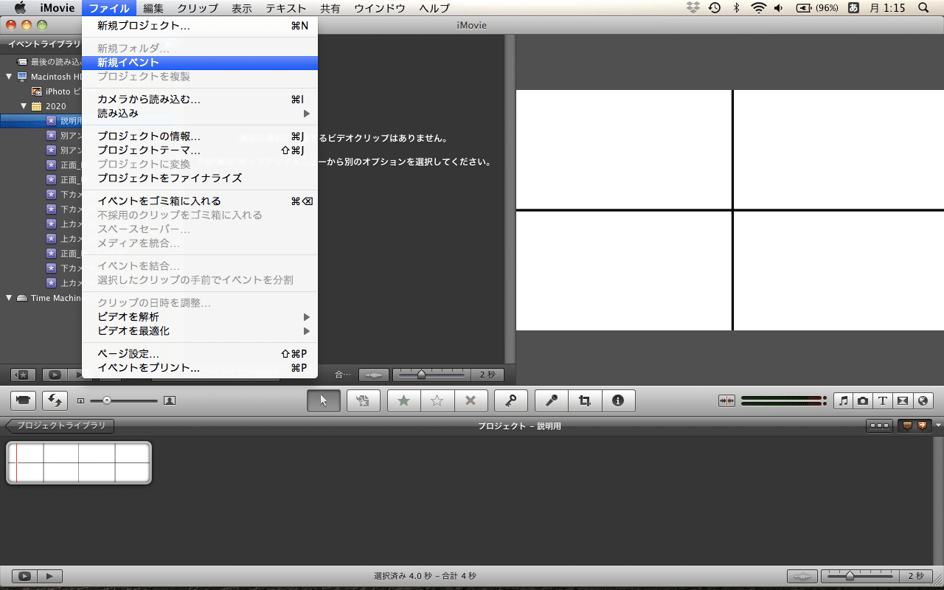Collapse the 2020 year folder triangle
944x590 pixels.
click(x=24, y=106)
